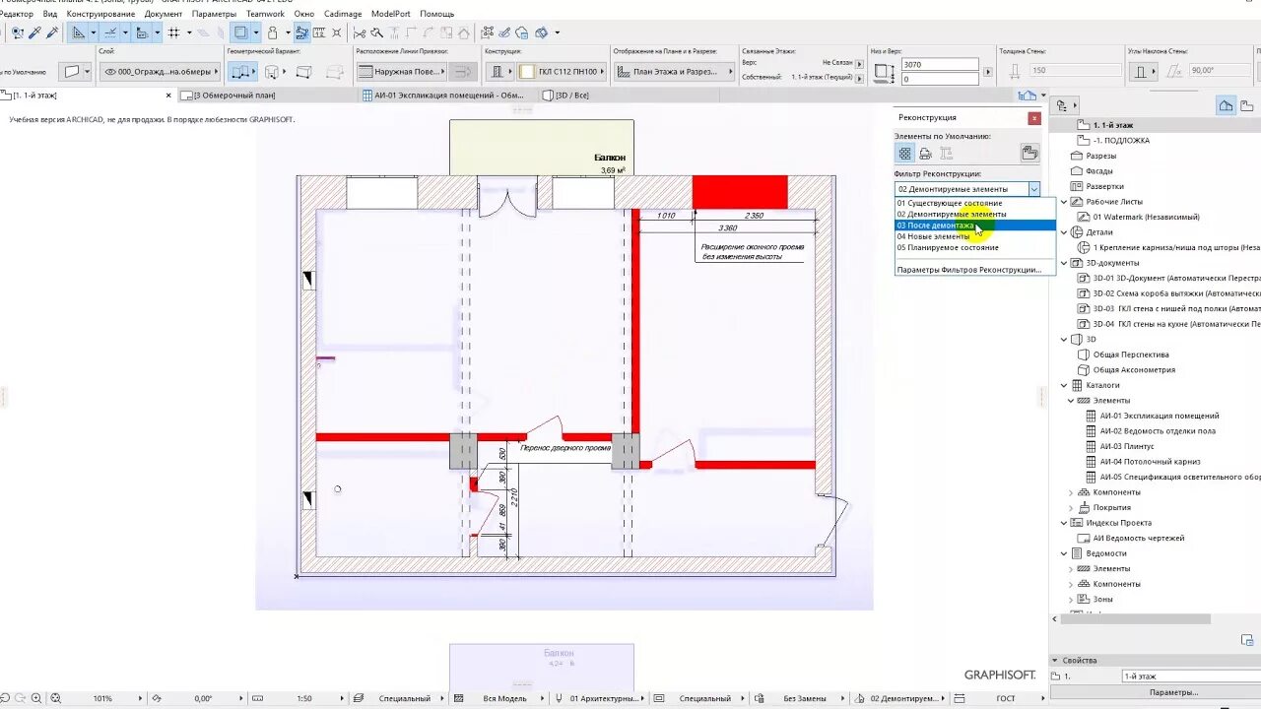Viewport: 1261px width, 709px height.
Task: Select Разрезы in the navigator
Action: (x=1100, y=156)
